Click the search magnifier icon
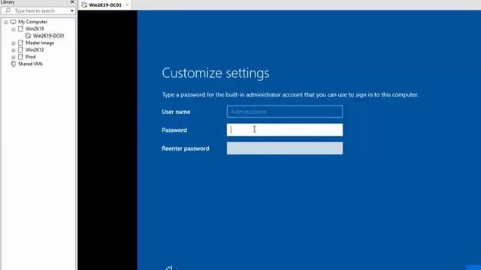The image size is (481, 270). coord(8,10)
